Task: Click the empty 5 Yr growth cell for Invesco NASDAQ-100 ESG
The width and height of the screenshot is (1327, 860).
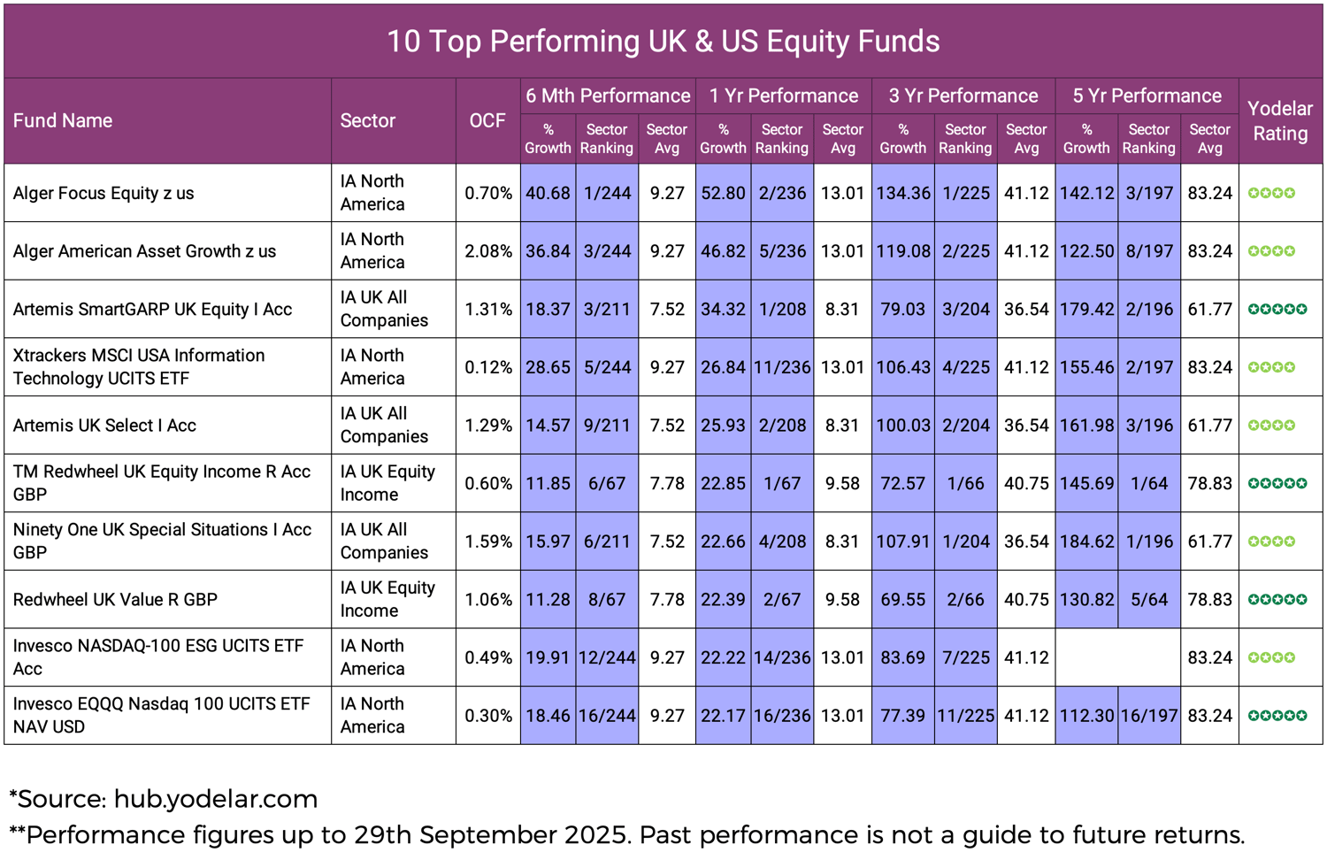Action: tap(1086, 657)
